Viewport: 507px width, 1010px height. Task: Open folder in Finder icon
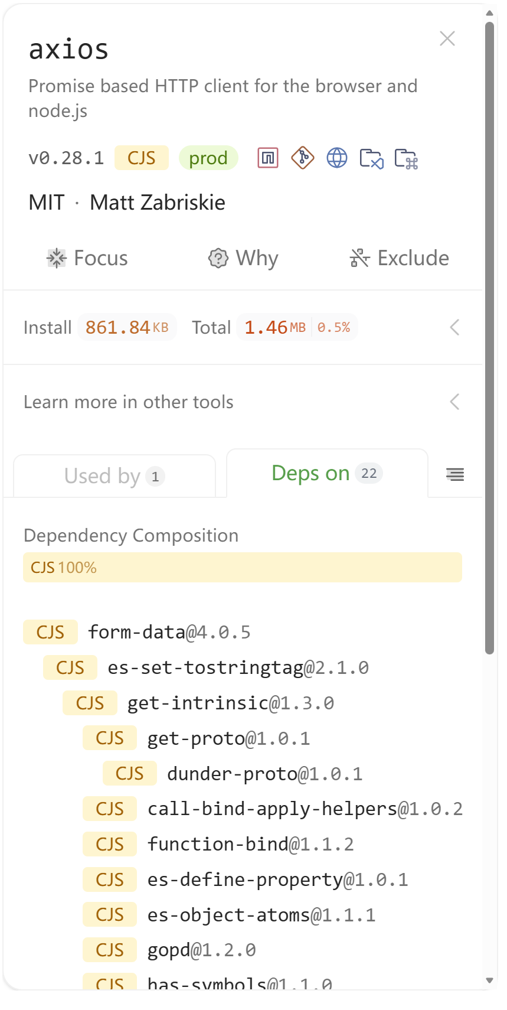point(406,158)
